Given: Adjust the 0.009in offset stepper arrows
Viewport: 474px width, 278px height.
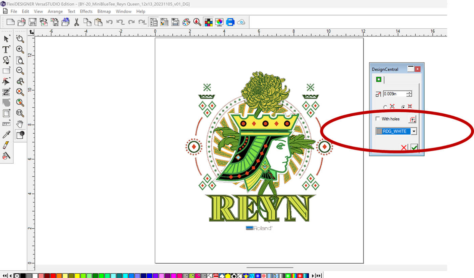Looking at the screenshot, I should pyautogui.click(x=409, y=94).
